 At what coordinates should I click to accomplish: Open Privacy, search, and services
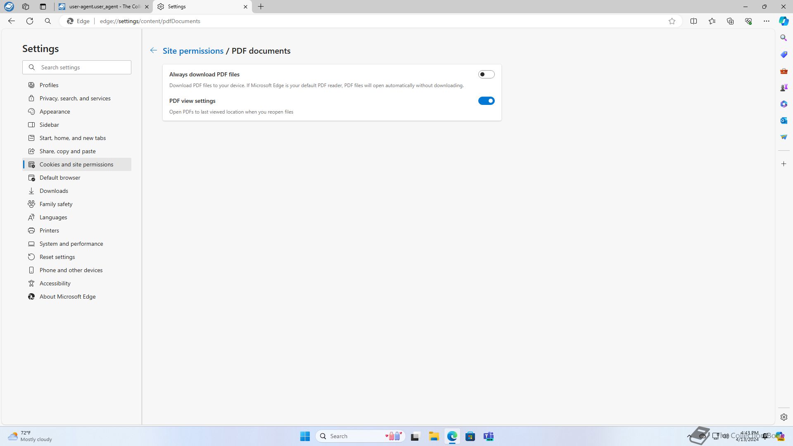point(77,98)
